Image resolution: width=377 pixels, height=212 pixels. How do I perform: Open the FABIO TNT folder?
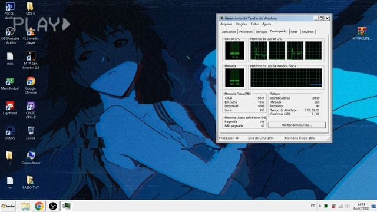[x=31, y=183]
